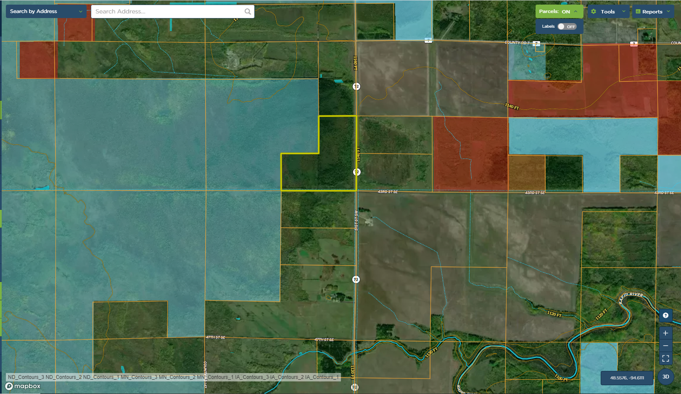Click the Rapid River label on map
Viewport: 681px width, 394px height.
click(x=631, y=296)
